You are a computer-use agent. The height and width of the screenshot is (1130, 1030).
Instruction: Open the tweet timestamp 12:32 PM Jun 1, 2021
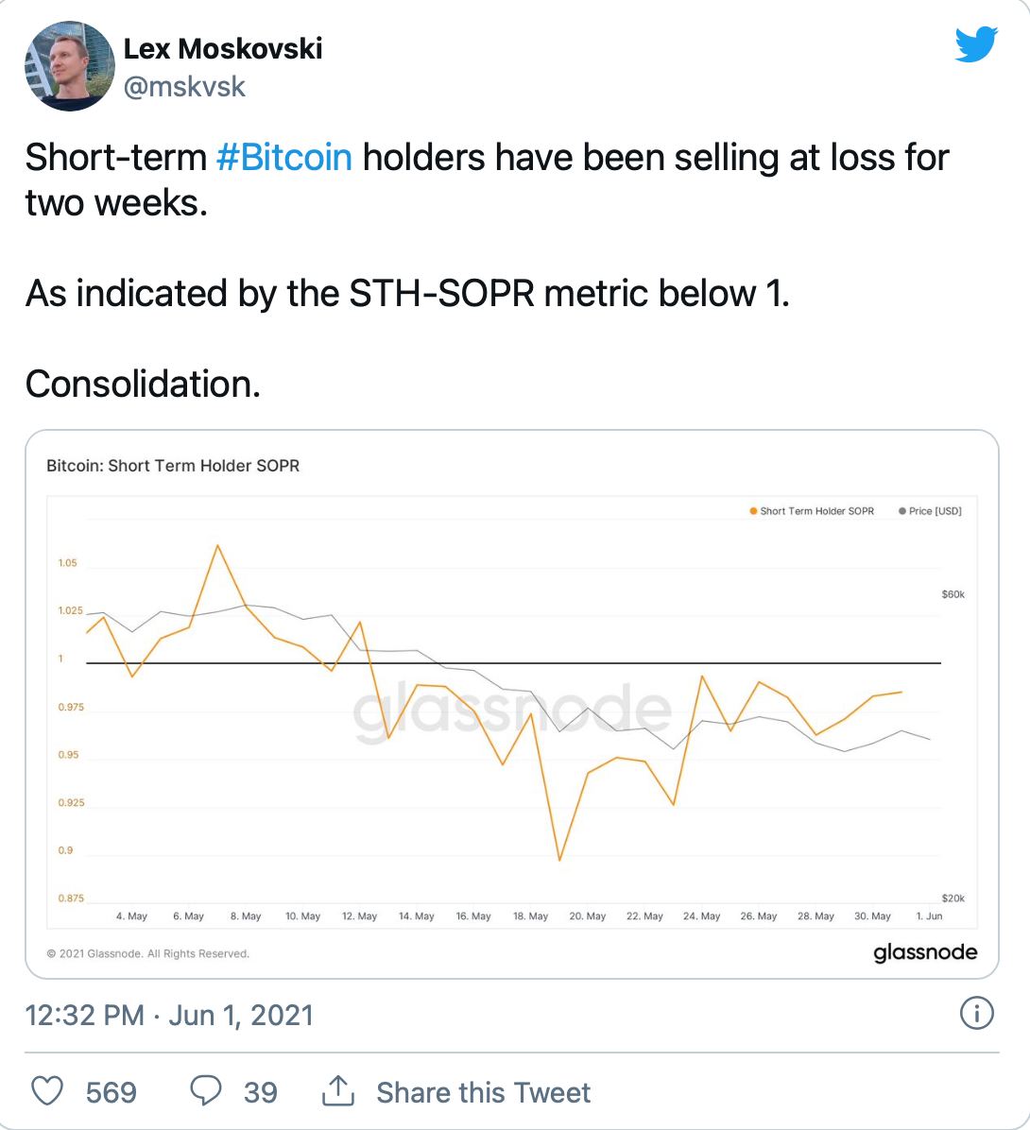pos(169,1015)
